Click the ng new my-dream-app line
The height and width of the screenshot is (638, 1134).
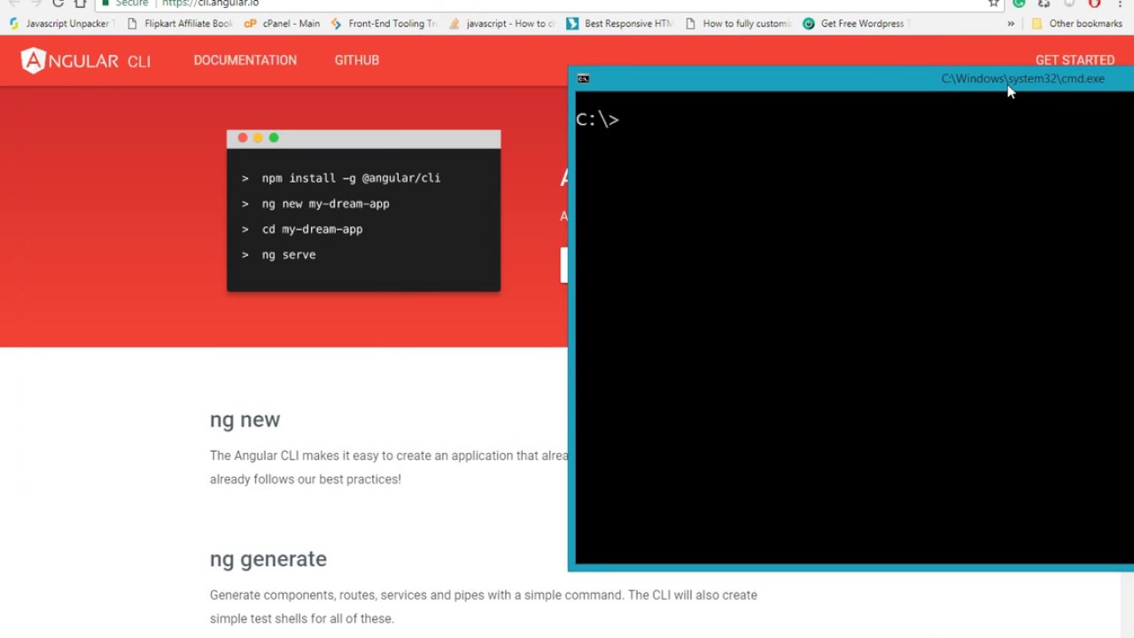(x=315, y=204)
